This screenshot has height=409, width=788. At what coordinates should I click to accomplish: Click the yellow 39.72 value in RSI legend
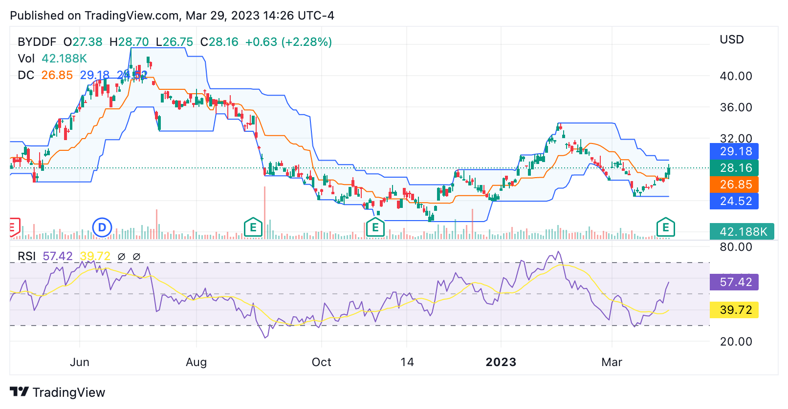95,256
